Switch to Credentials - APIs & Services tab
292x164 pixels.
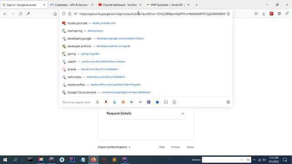tap(72, 5)
